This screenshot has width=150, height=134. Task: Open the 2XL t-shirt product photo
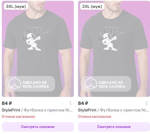114,49
